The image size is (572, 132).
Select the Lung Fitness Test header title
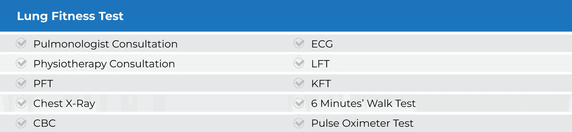click(x=70, y=16)
